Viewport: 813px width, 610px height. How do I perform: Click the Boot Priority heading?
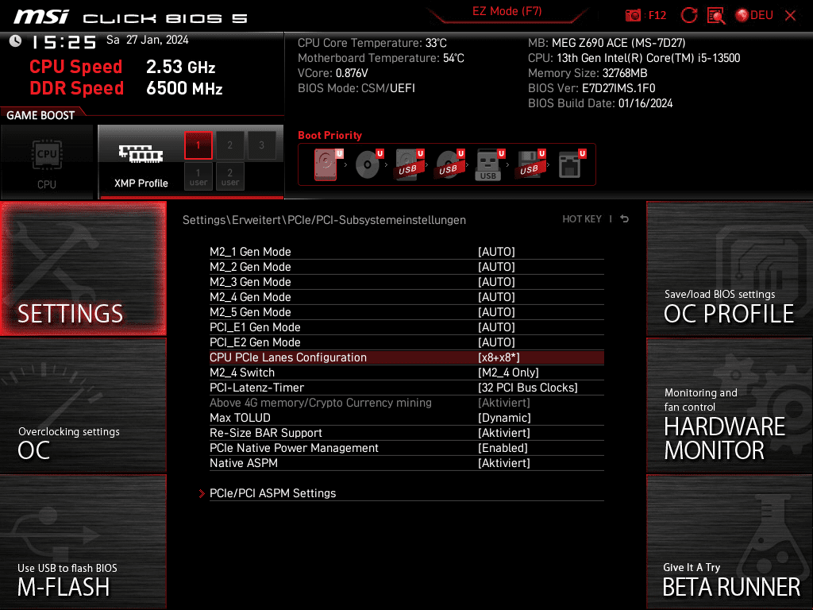(x=329, y=135)
